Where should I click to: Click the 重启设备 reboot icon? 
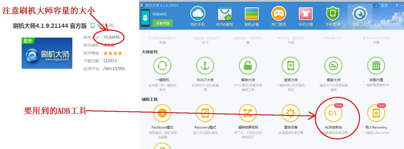[291, 113]
